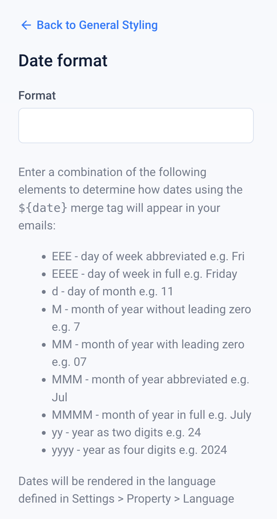Click the MMMM month in full item
The image size is (277, 519).
[151, 415]
